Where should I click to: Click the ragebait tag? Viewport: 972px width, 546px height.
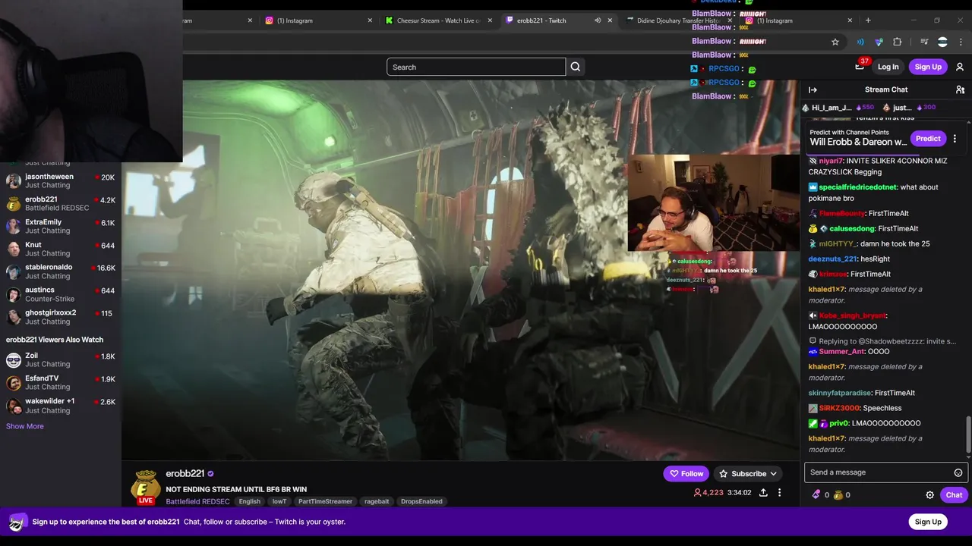pos(377,501)
